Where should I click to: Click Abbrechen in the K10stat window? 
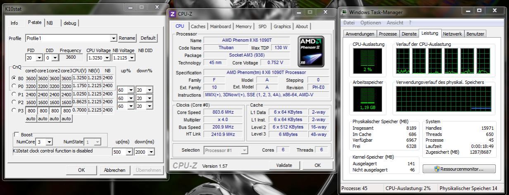(114, 170)
